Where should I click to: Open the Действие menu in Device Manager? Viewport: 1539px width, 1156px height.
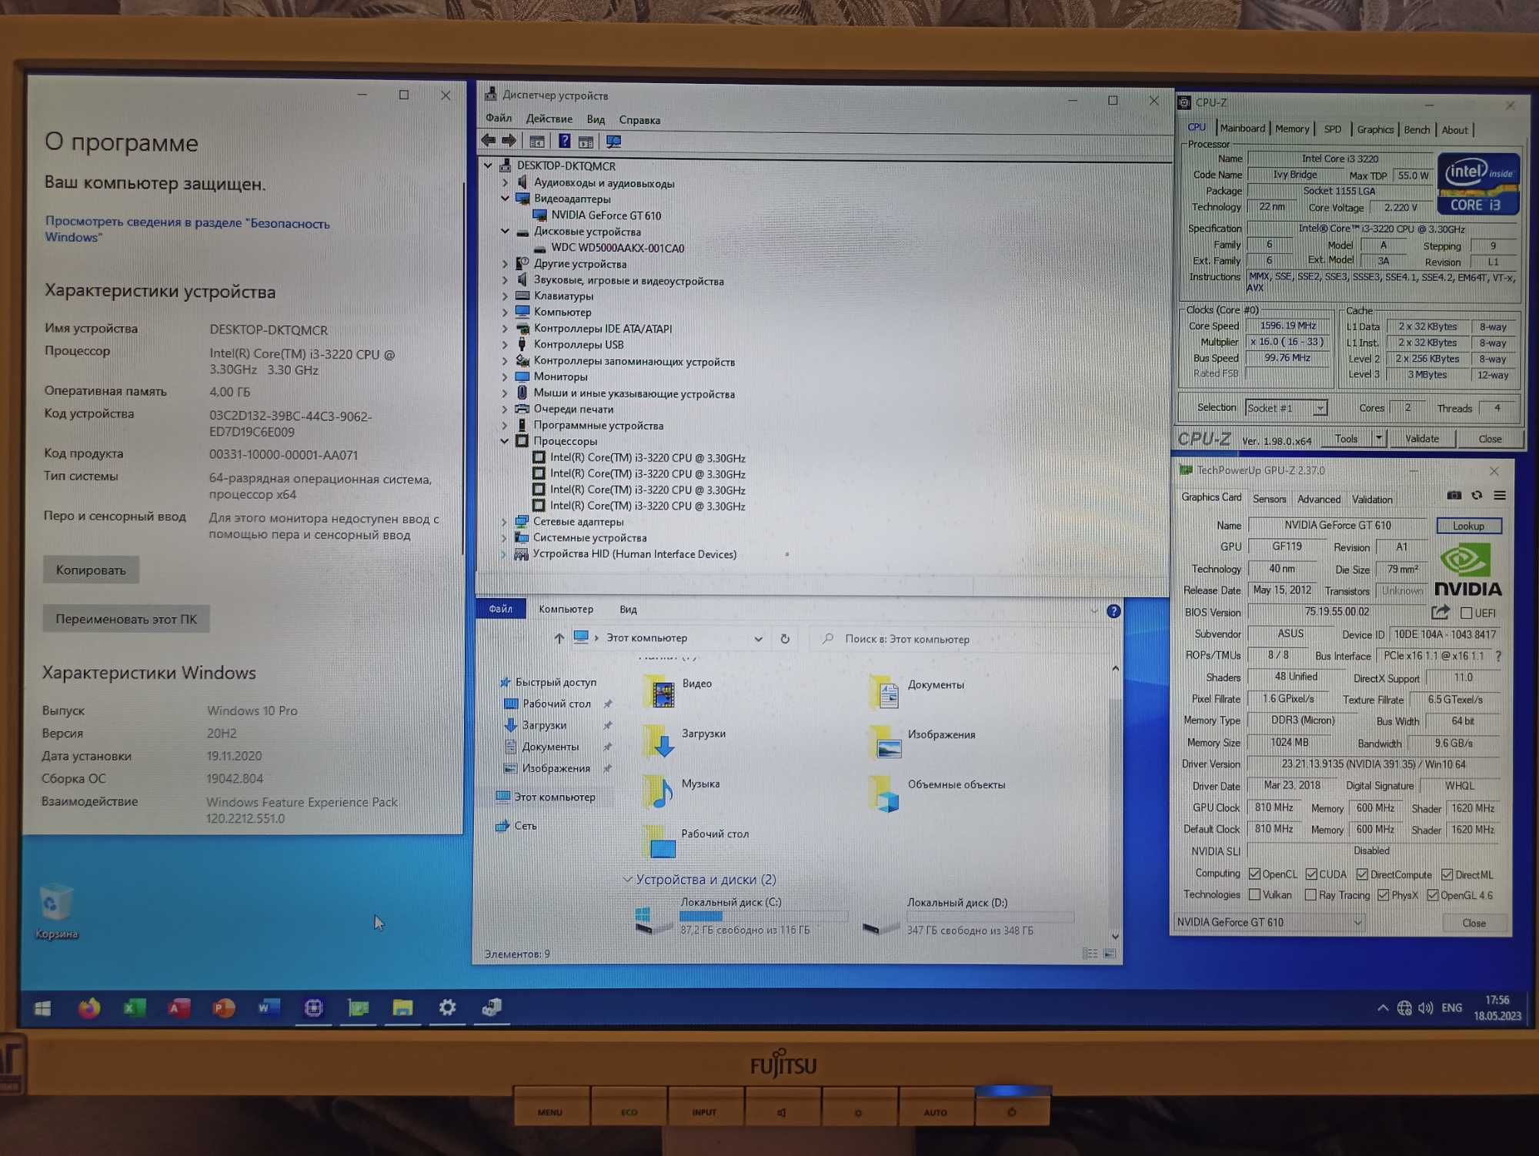tap(549, 119)
